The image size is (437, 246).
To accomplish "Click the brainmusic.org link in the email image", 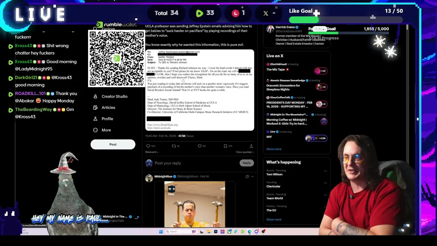I will tap(163, 125).
